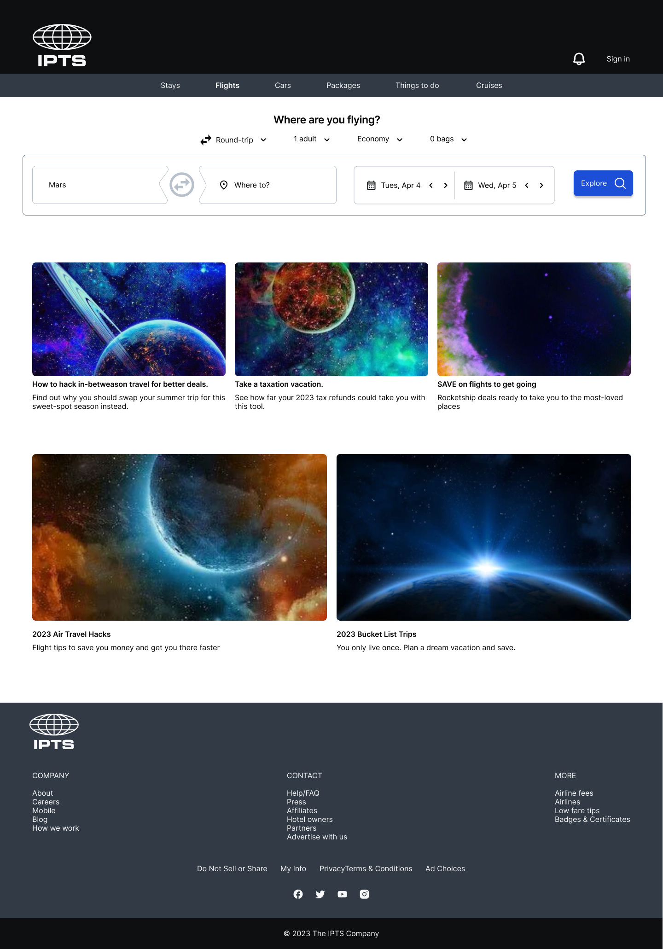Open the Instagram social icon in the footer

[365, 894]
